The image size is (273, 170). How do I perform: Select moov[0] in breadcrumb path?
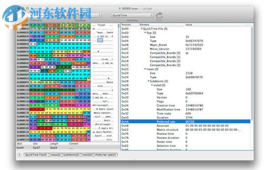(56, 155)
